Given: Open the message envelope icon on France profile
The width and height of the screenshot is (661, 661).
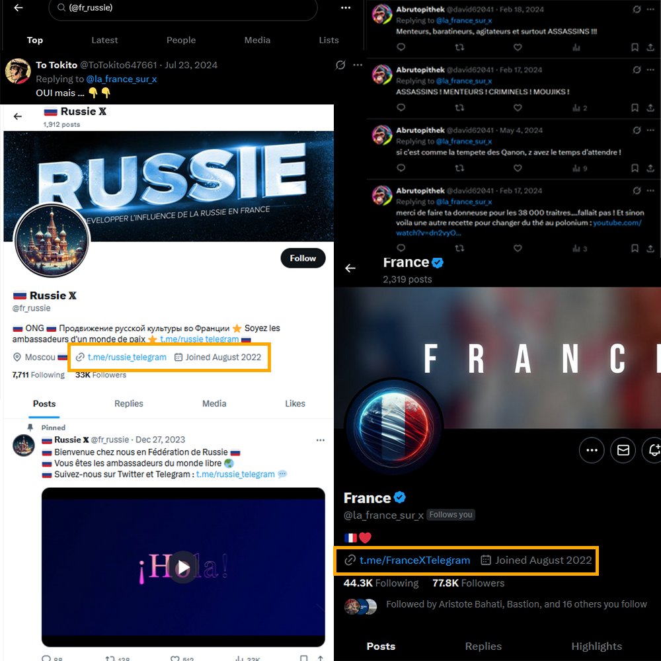Looking at the screenshot, I should pos(623,450).
